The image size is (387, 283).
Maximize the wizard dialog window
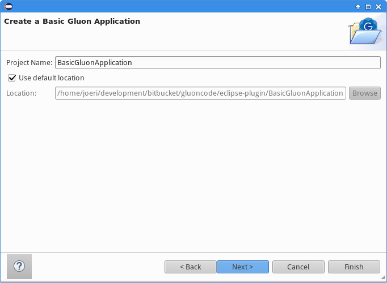point(368,7)
